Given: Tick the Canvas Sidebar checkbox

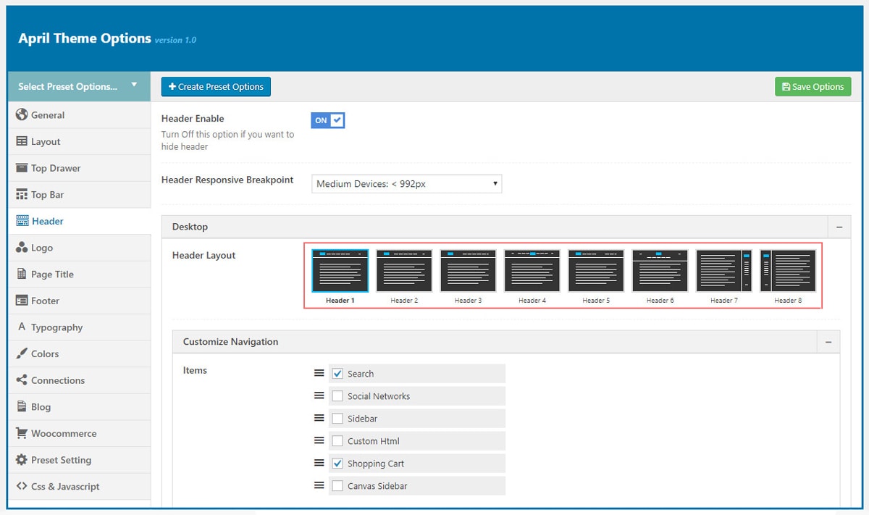Looking at the screenshot, I should (337, 486).
